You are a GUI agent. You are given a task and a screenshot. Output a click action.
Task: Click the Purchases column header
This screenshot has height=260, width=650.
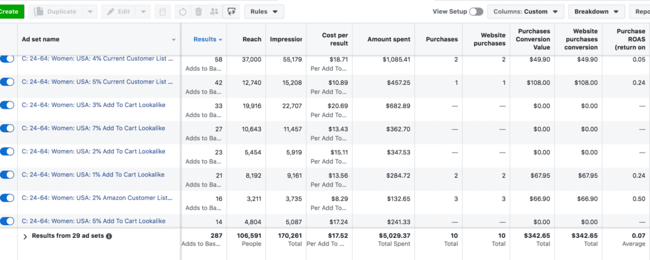coord(442,39)
